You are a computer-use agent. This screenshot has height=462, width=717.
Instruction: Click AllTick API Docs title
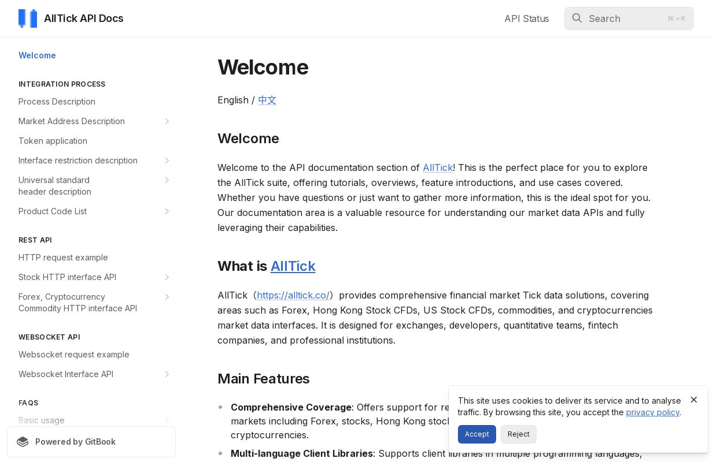(x=84, y=18)
